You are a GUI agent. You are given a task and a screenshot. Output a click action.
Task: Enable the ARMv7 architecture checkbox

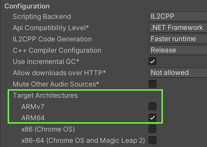click(152, 106)
